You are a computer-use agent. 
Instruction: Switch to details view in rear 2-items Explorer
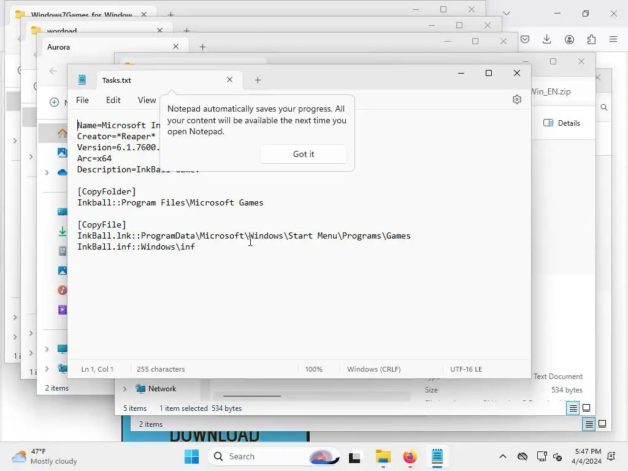[x=589, y=424]
